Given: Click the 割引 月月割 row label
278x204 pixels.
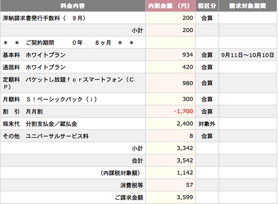Looking at the screenshot, I should (23, 111).
